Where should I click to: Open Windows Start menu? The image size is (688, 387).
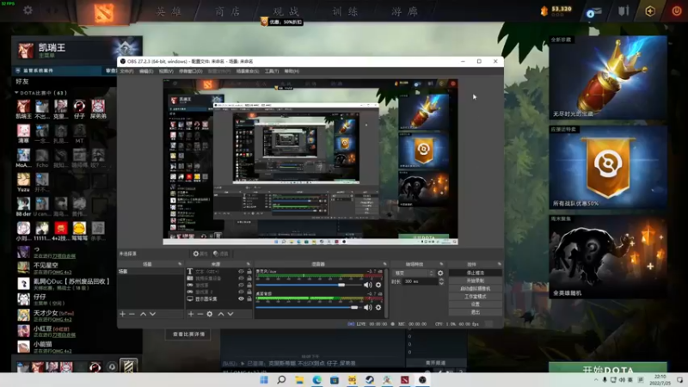pyautogui.click(x=264, y=379)
